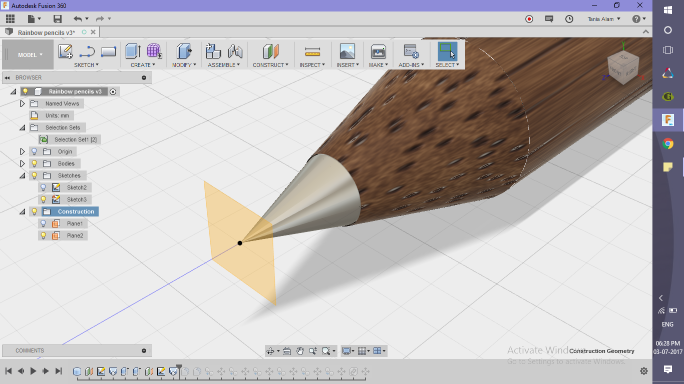The height and width of the screenshot is (384, 684).
Task: Select Selection Set1 [2] in the browser
Action: coord(76,139)
